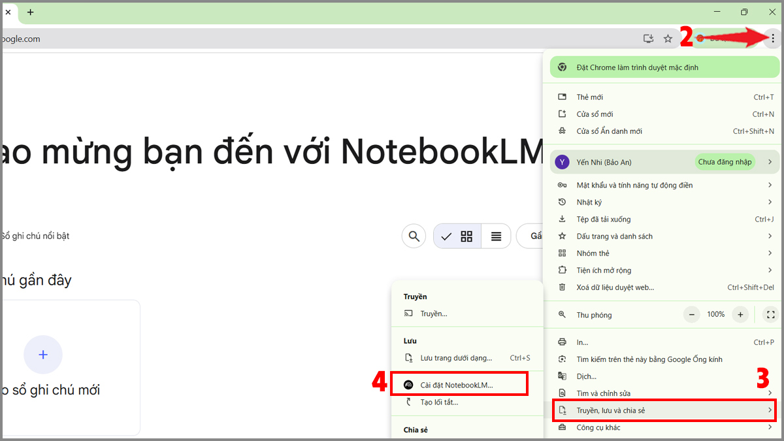Click the search magnifier on NotebookLM page

pyautogui.click(x=414, y=236)
